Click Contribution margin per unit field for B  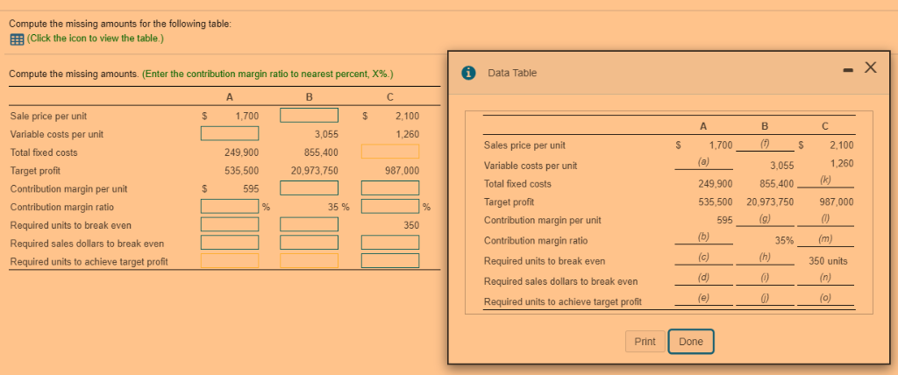pyautogui.click(x=310, y=187)
